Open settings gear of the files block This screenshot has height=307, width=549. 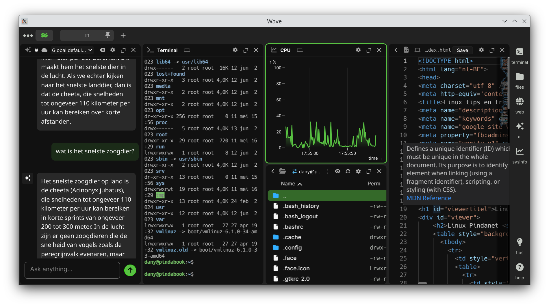tap(358, 171)
